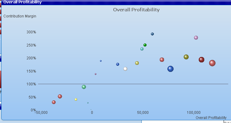Viewport: 231px width, 123px height.
Task: Click the 50,000 x-axis label
Action: 143,113
